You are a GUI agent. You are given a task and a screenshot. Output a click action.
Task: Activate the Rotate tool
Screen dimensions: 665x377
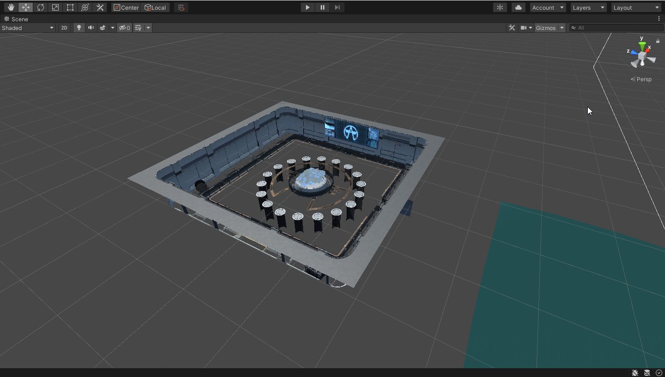41,7
